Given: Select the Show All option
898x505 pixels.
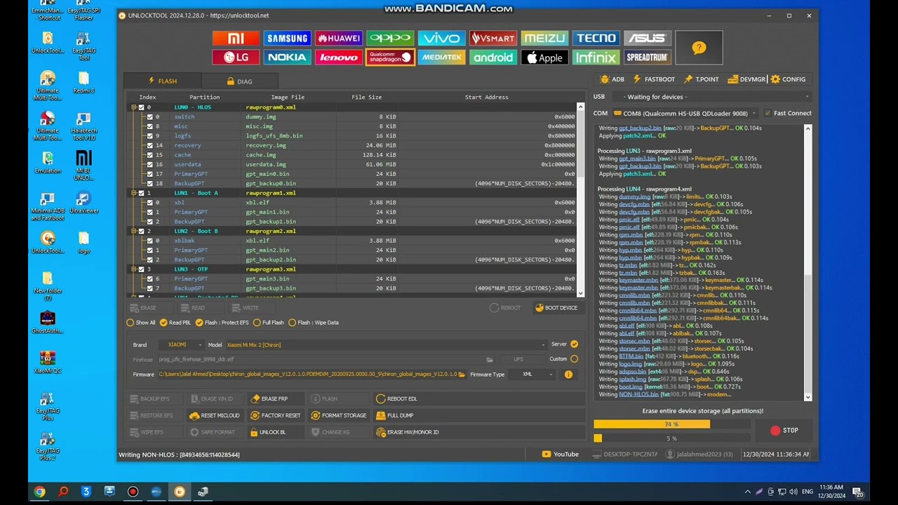Looking at the screenshot, I should coord(141,323).
